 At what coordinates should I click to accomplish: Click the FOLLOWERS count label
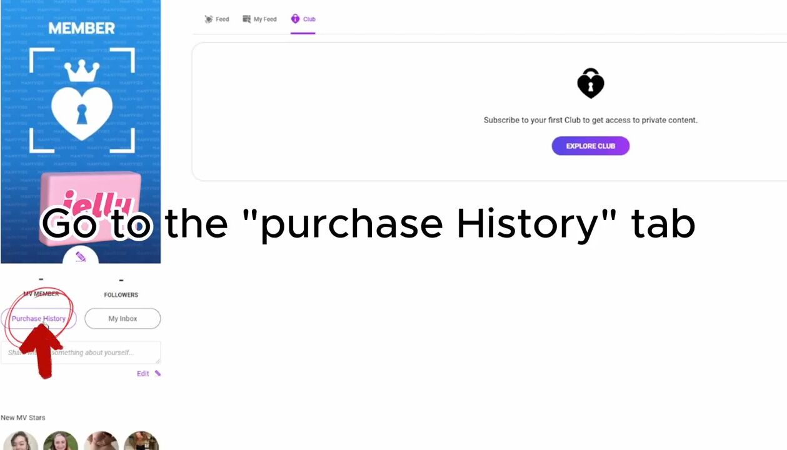pyautogui.click(x=121, y=294)
